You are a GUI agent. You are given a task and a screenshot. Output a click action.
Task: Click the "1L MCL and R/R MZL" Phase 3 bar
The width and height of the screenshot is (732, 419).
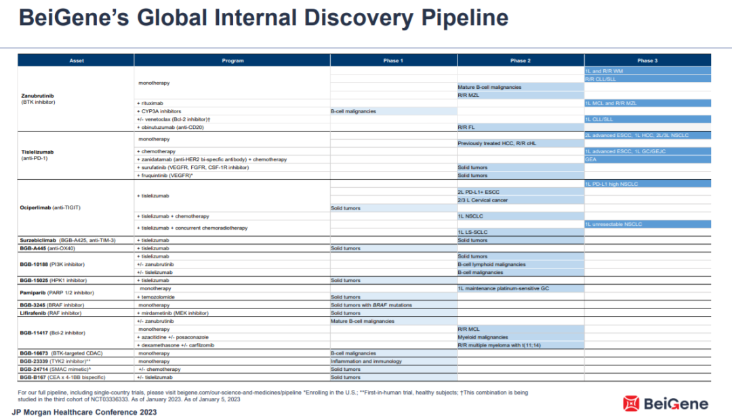coord(647,103)
